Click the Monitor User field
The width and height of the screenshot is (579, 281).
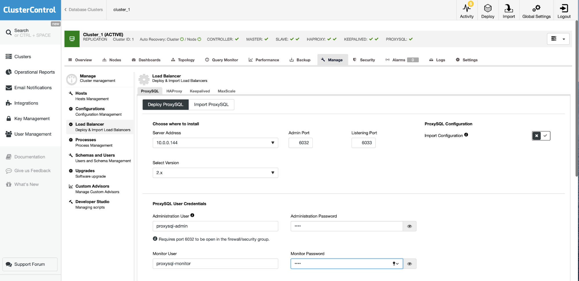click(x=215, y=264)
